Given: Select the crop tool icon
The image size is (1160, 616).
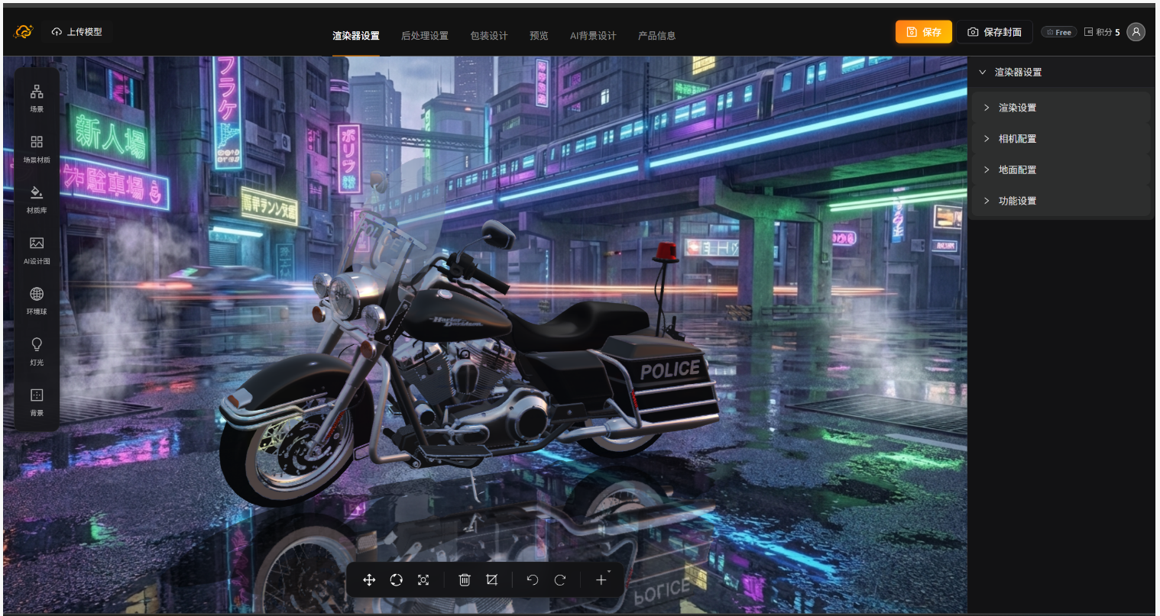Looking at the screenshot, I should pos(491,580).
